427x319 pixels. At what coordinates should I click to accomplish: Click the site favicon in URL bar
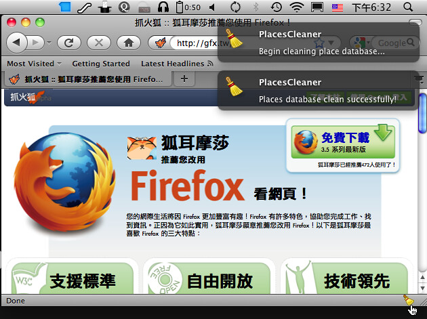[x=160, y=43]
